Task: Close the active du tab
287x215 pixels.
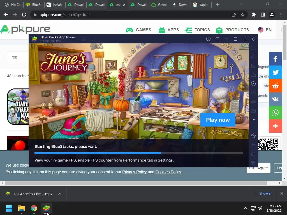Action: (124, 5)
